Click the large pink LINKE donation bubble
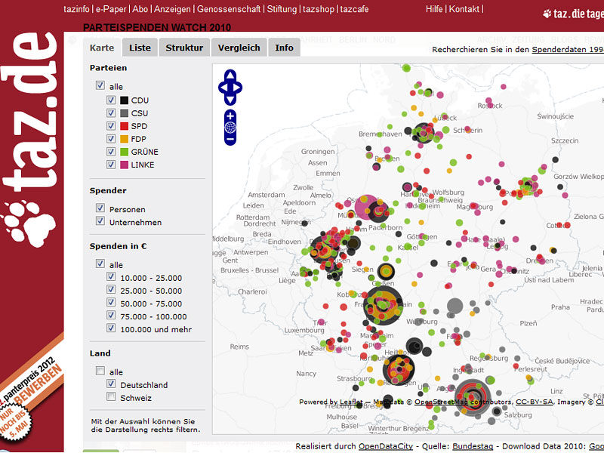 (x=365, y=207)
